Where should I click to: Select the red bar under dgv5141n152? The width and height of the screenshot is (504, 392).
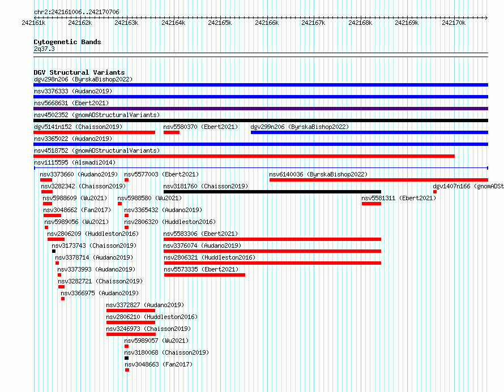click(x=94, y=132)
